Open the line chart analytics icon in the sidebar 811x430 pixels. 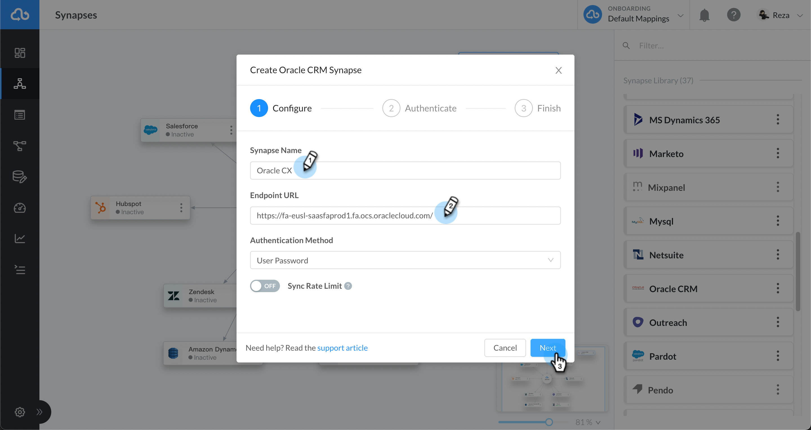(20, 238)
